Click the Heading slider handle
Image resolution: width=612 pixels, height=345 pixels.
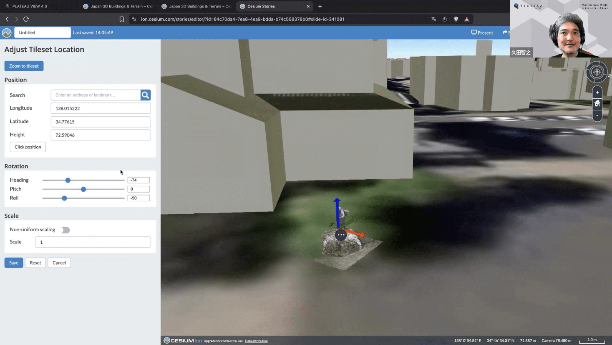point(68,180)
